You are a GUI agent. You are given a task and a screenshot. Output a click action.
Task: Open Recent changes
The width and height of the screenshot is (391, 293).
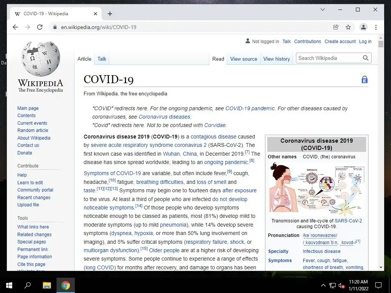pyautogui.click(x=34, y=197)
